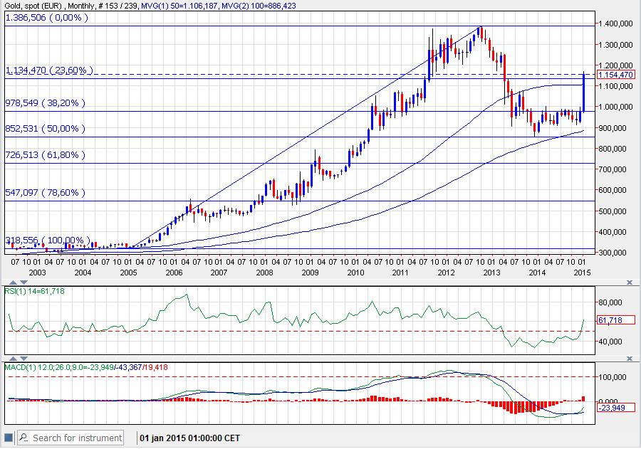Click the blue square status icon
The width and height of the screenshot is (641, 449).
[9, 438]
